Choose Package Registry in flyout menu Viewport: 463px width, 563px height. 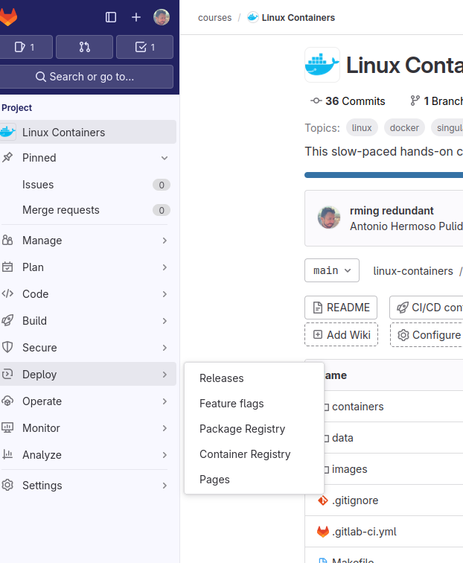(242, 429)
